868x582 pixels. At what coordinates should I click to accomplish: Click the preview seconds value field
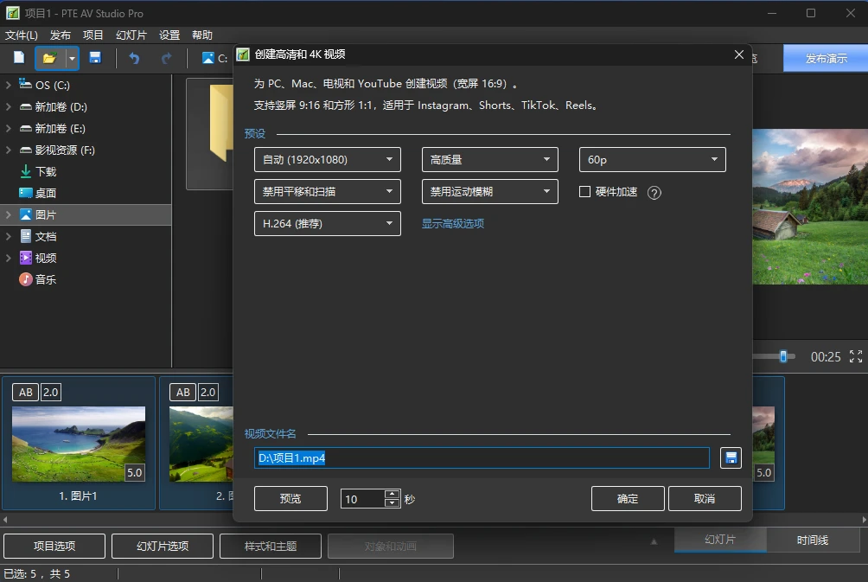tap(362, 499)
